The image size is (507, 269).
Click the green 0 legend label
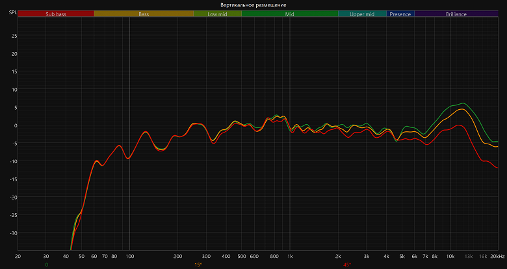click(x=47, y=265)
